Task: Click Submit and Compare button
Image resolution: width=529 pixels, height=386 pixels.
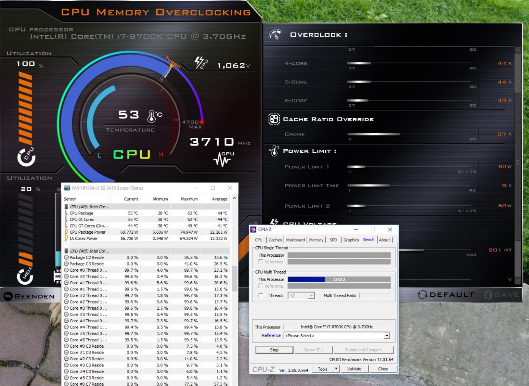Action: tap(363, 350)
